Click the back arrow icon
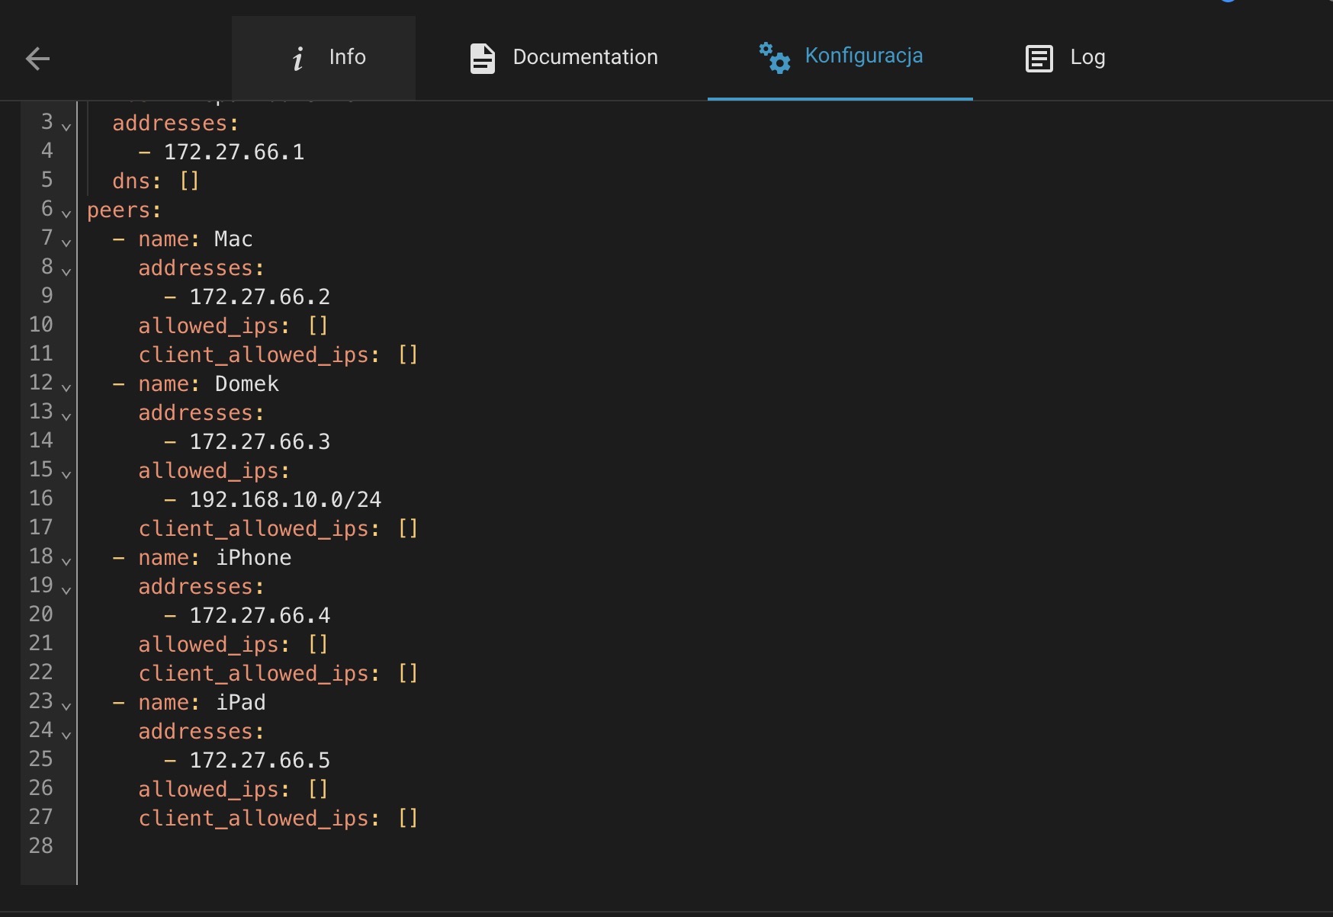 (37, 59)
